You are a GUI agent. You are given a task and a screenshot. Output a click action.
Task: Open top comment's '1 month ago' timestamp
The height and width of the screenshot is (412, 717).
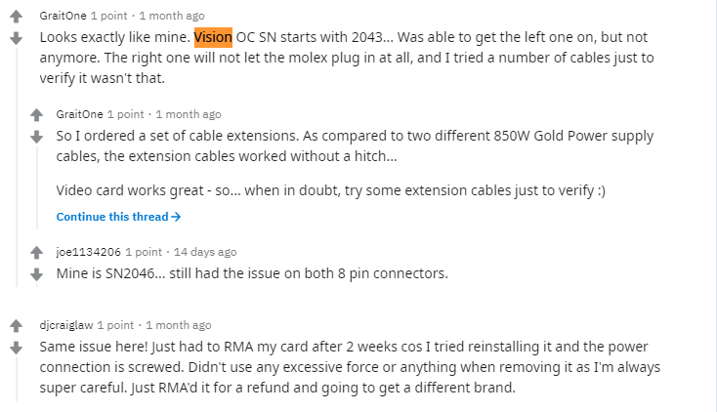(x=172, y=16)
